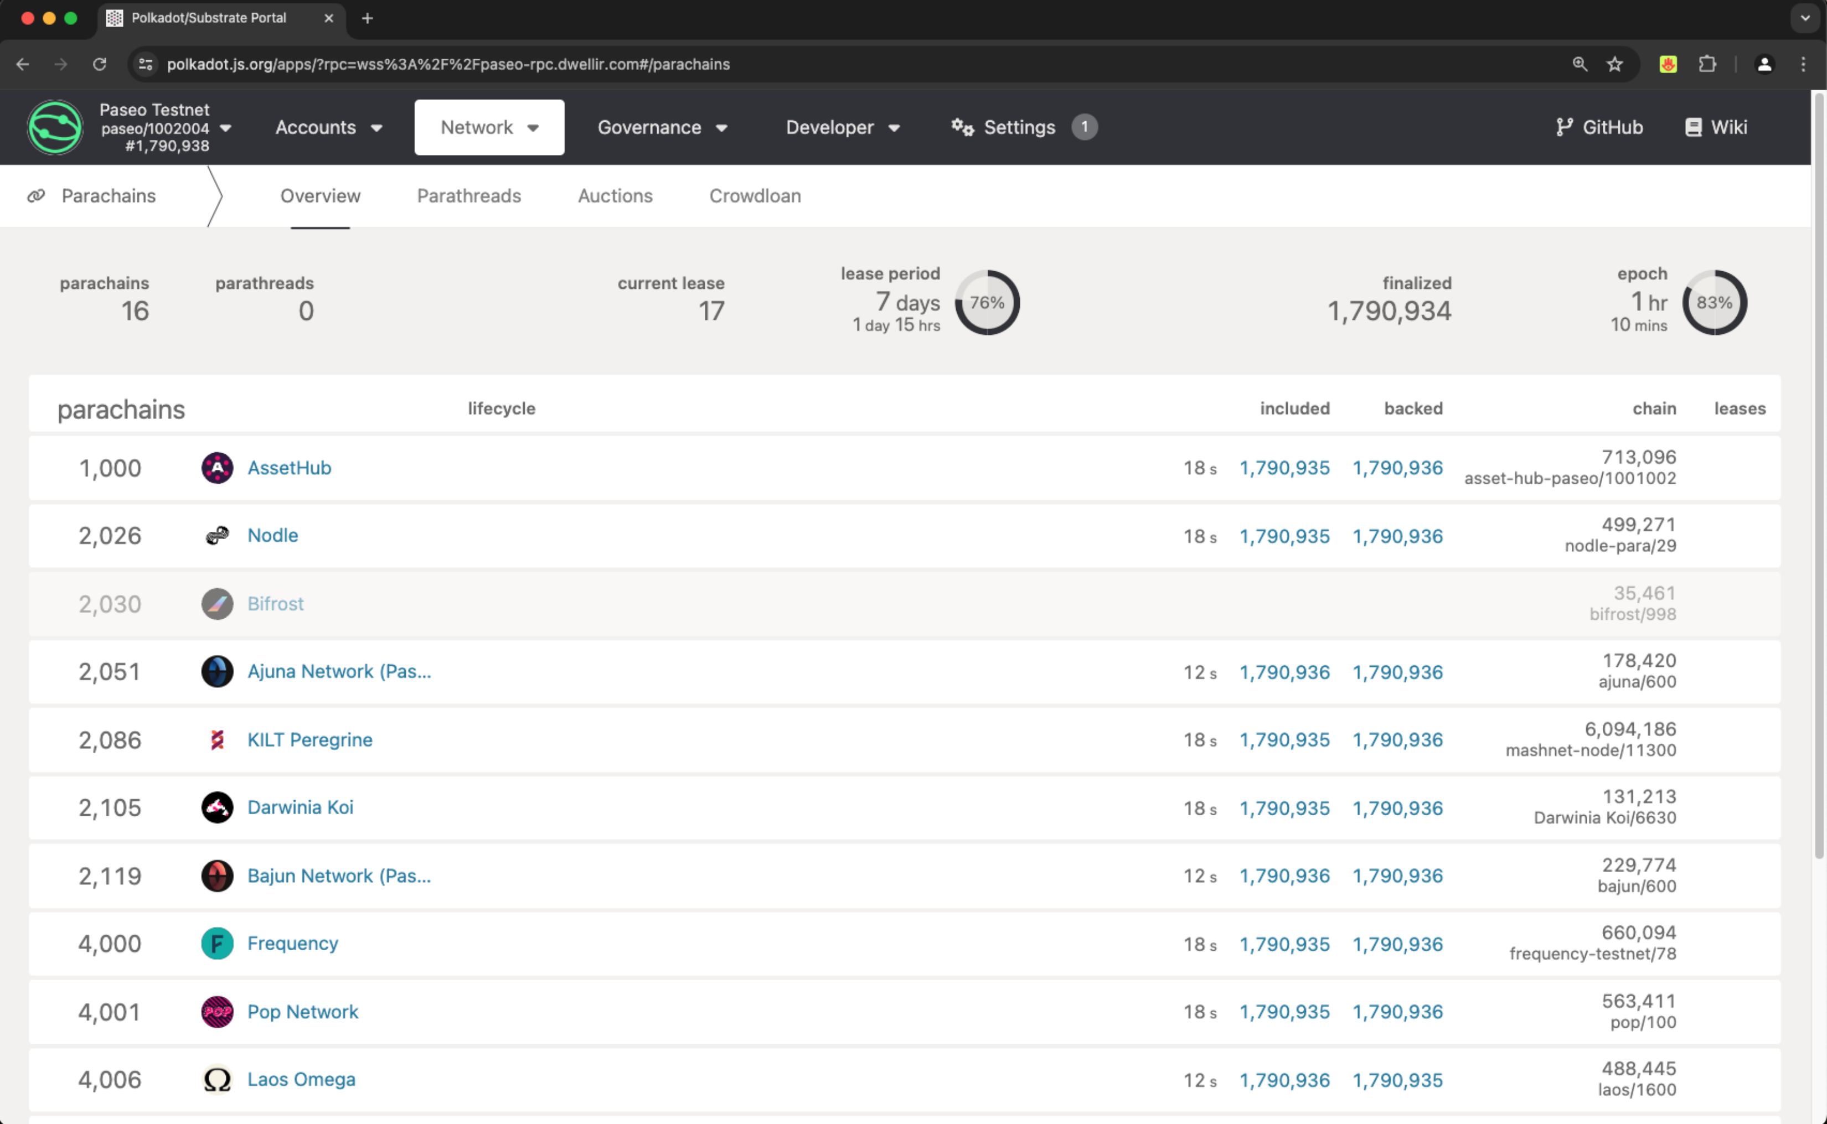Image resolution: width=1827 pixels, height=1124 pixels.
Task: Expand the Developer menu
Action: click(x=843, y=127)
